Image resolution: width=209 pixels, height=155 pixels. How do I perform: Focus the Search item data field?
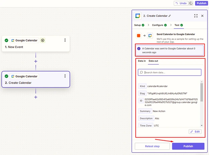click(169, 72)
